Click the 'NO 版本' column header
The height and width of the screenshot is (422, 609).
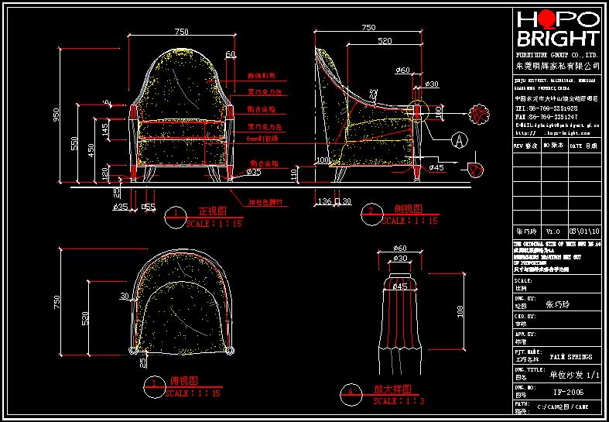554,146
